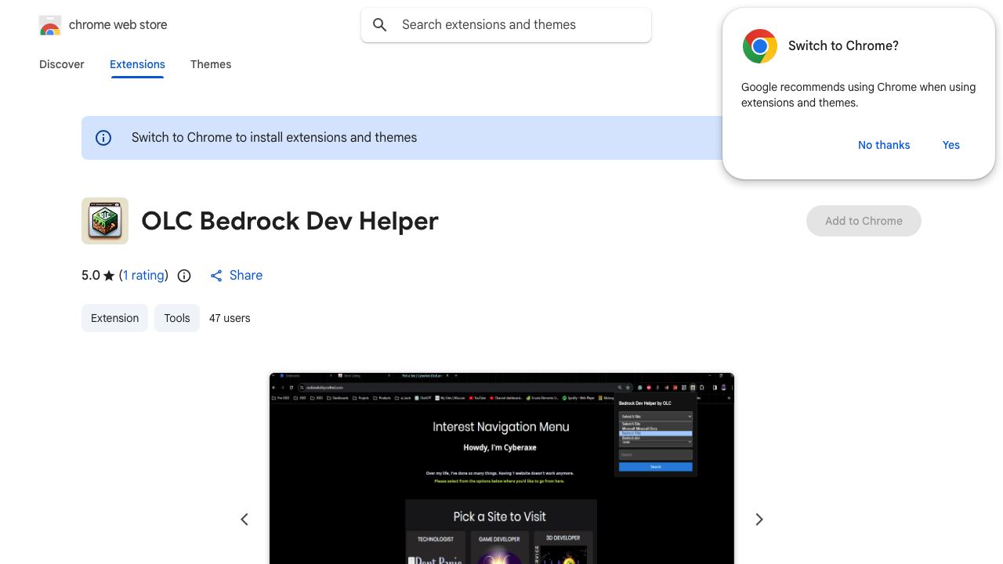Click the info icon in the blue banner
Viewport: 1003px width, 564px height.
103,138
